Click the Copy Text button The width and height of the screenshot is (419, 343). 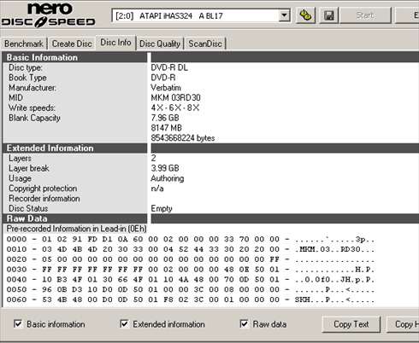[351, 324]
